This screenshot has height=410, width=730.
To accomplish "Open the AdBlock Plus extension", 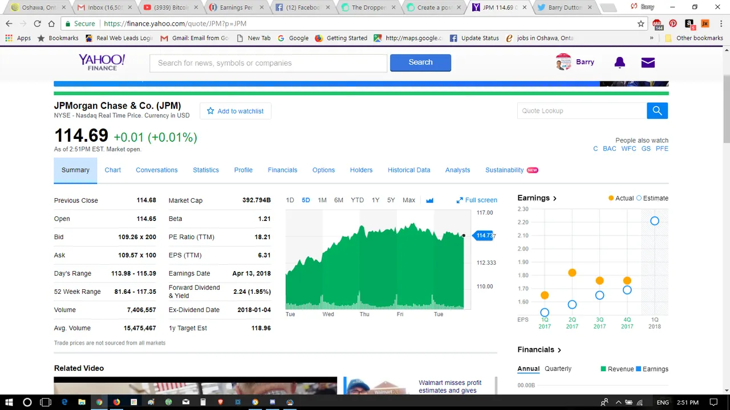I will point(658,24).
